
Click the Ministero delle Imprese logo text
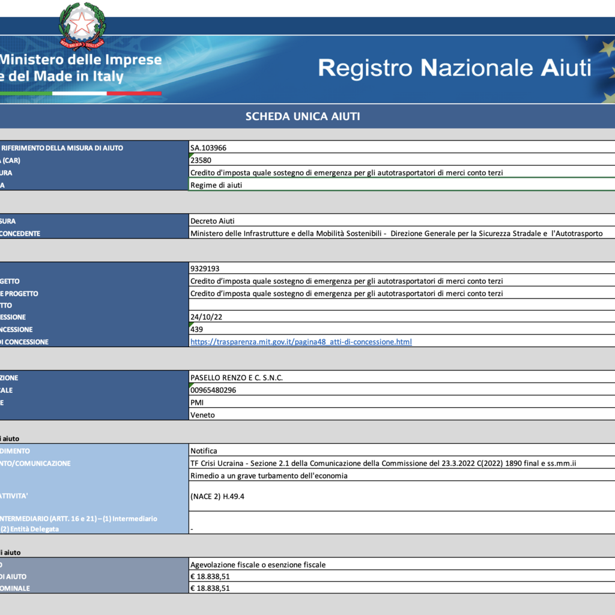point(80,68)
